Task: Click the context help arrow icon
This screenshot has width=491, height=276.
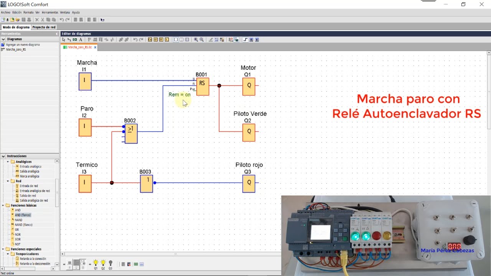Action: (x=102, y=20)
